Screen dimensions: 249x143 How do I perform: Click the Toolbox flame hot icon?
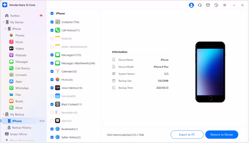click(41, 15)
